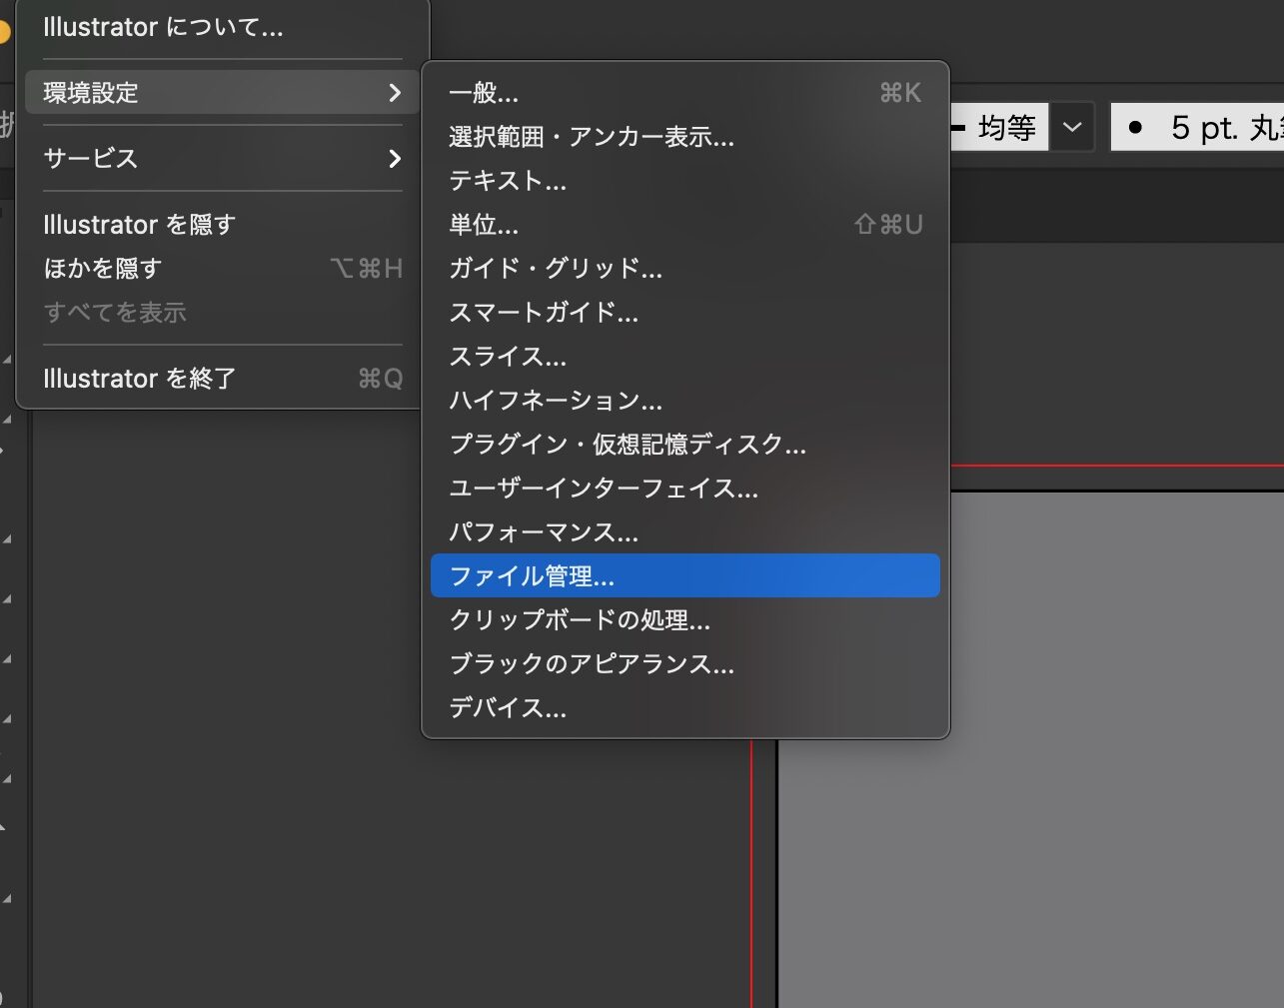Open ハイフネーション… preferences
The width and height of the screenshot is (1284, 1008).
click(x=685, y=401)
